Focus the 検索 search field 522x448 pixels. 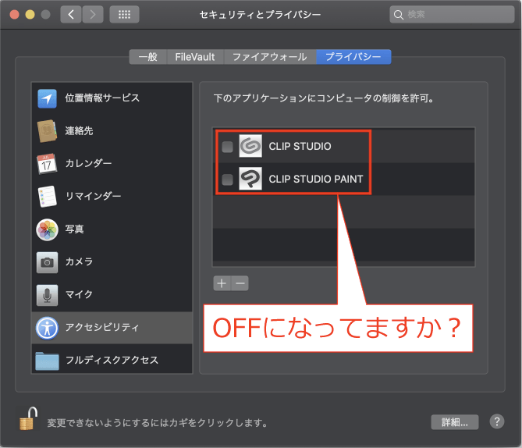(x=452, y=14)
